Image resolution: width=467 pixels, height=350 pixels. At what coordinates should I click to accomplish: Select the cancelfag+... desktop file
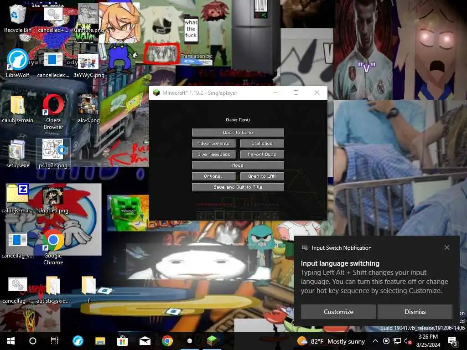point(18,290)
